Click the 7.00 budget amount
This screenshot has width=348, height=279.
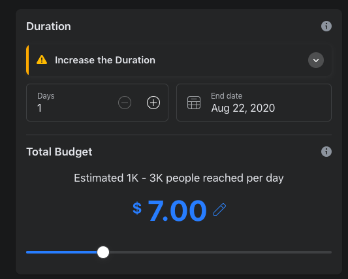(x=177, y=210)
